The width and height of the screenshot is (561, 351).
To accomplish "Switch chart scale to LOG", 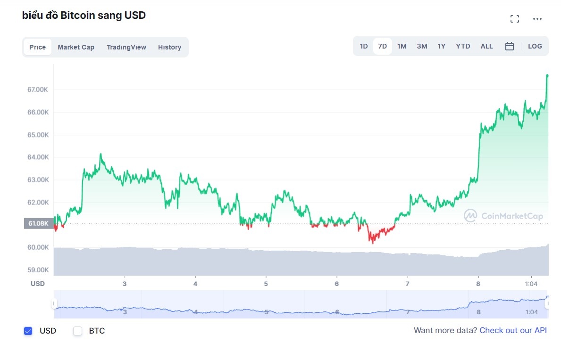I will pos(535,46).
